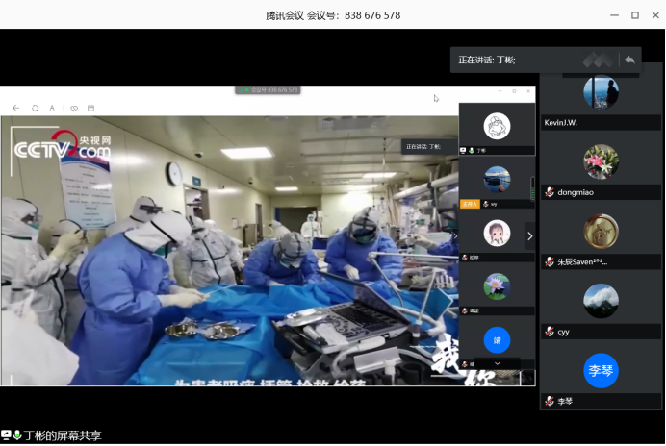Toggle muted mic icon next to dongmiao
This screenshot has width=666, height=446.
click(x=550, y=192)
